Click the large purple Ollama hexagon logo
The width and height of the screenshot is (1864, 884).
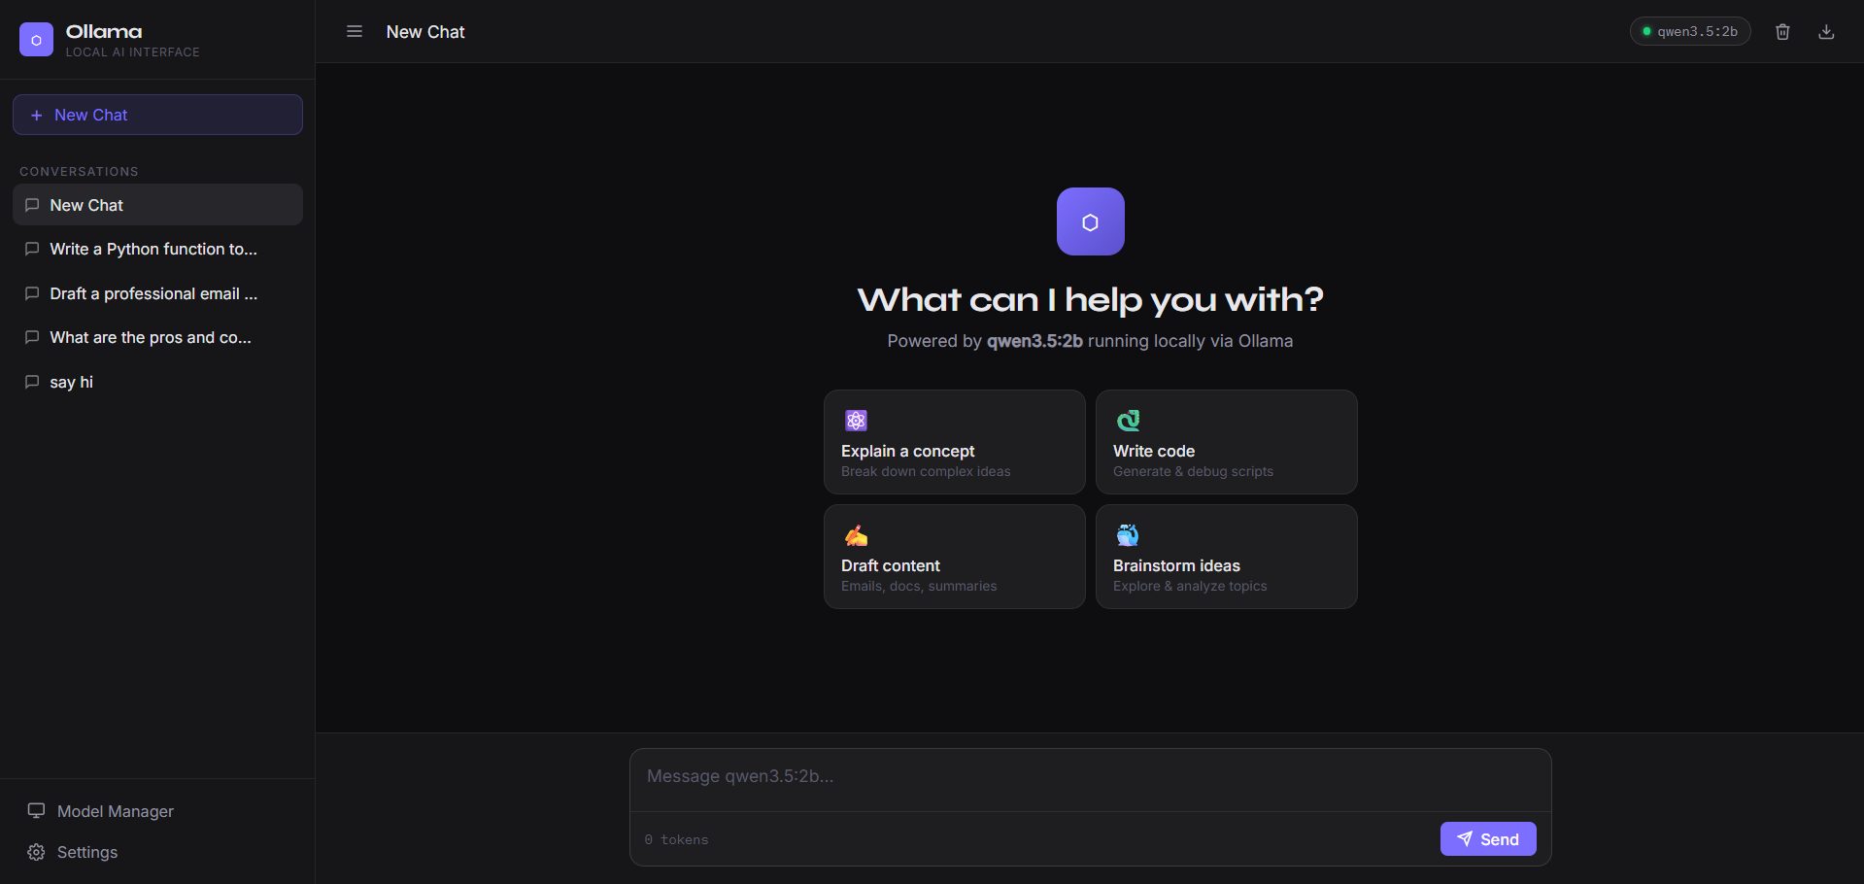(x=1090, y=221)
